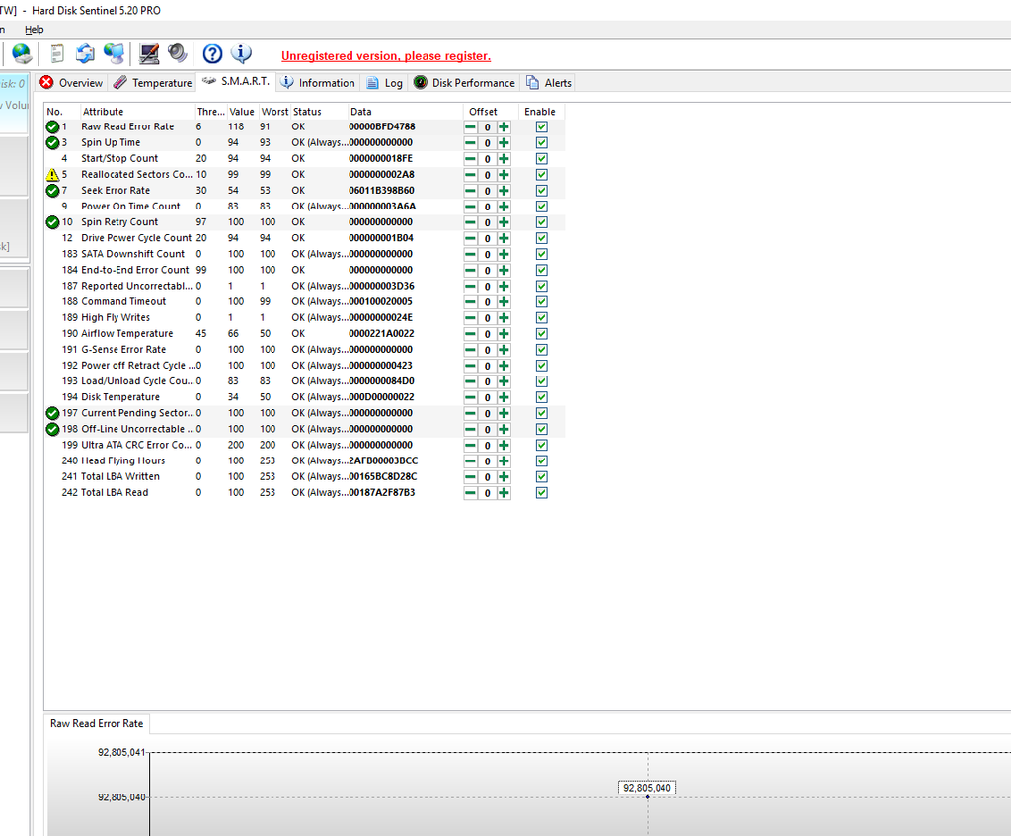Toggle Enable checkbox for Start/Stop Count
The width and height of the screenshot is (1011, 836).
coord(542,159)
